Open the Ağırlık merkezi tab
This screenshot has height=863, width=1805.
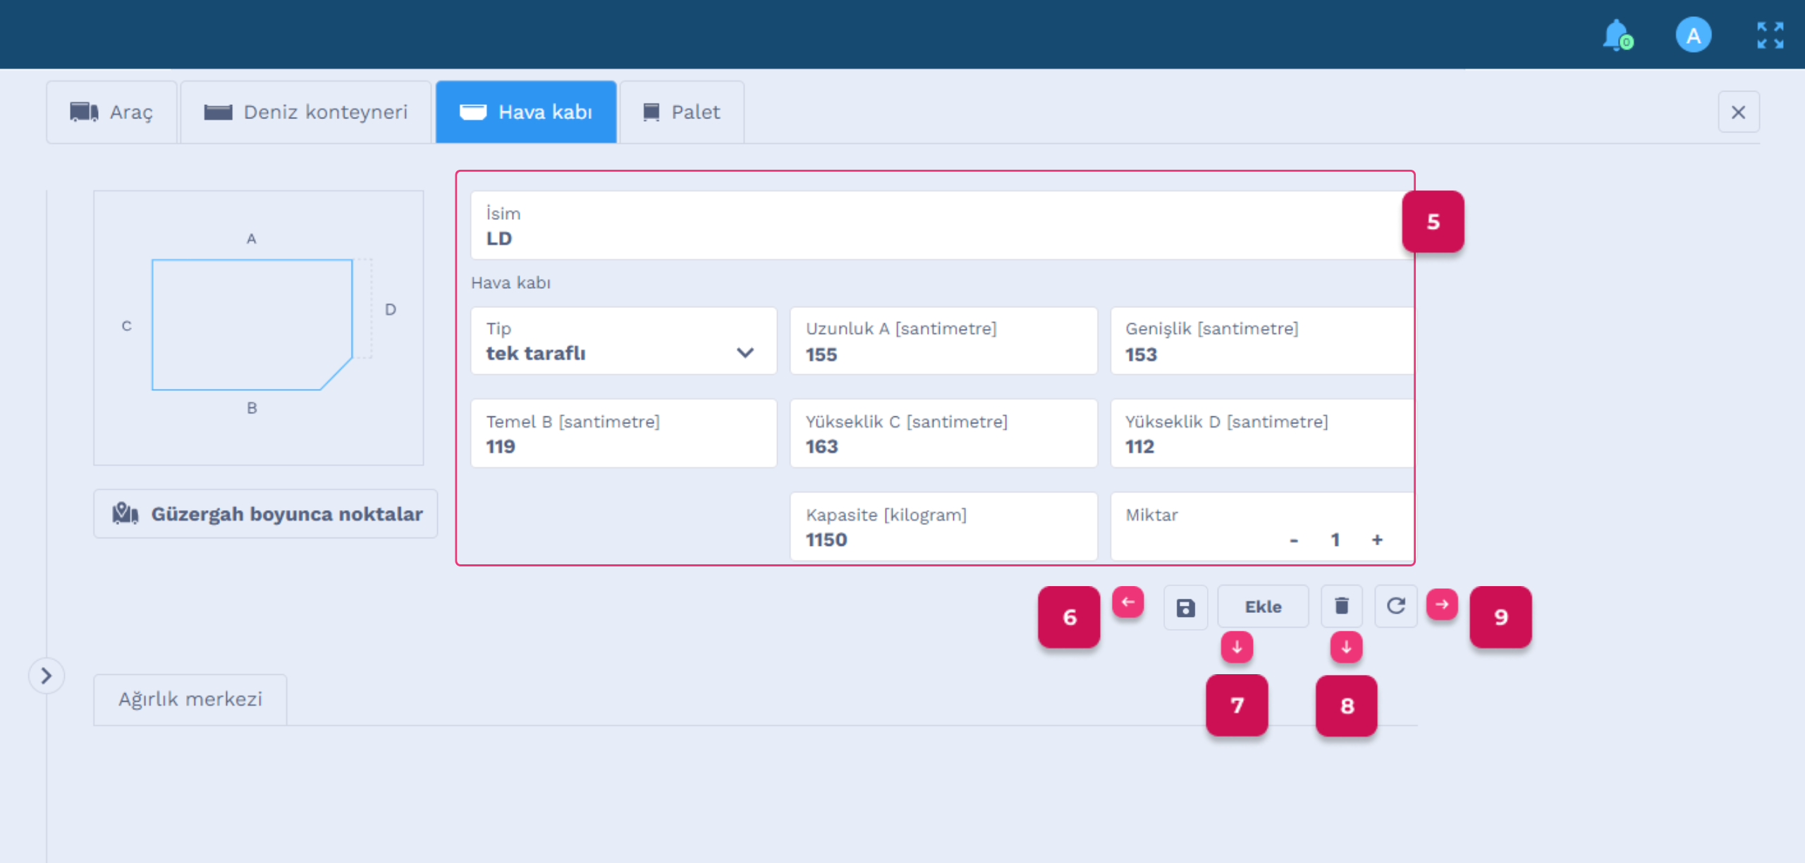(x=190, y=699)
